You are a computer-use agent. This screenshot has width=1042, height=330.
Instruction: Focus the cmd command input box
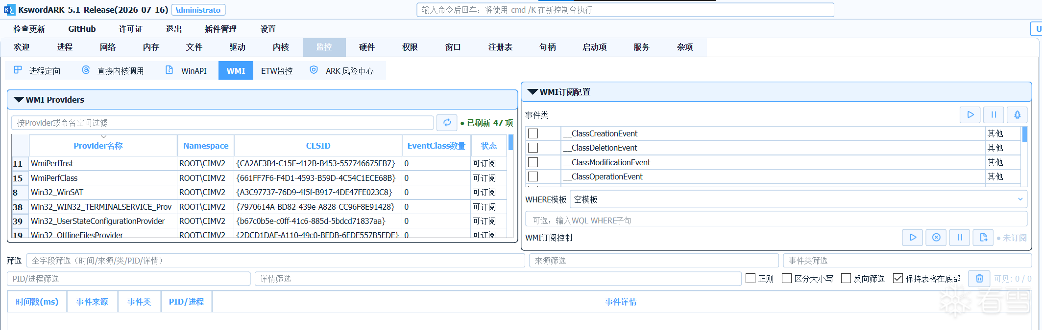[x=625, y=10]
